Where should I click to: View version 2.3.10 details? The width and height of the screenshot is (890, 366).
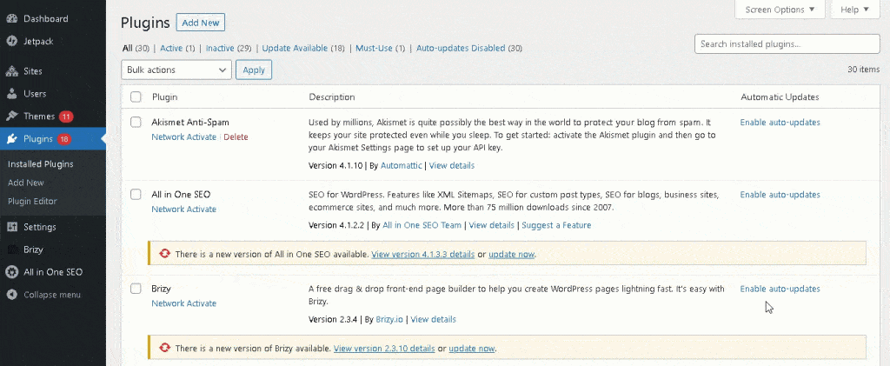tap(384, 348)
